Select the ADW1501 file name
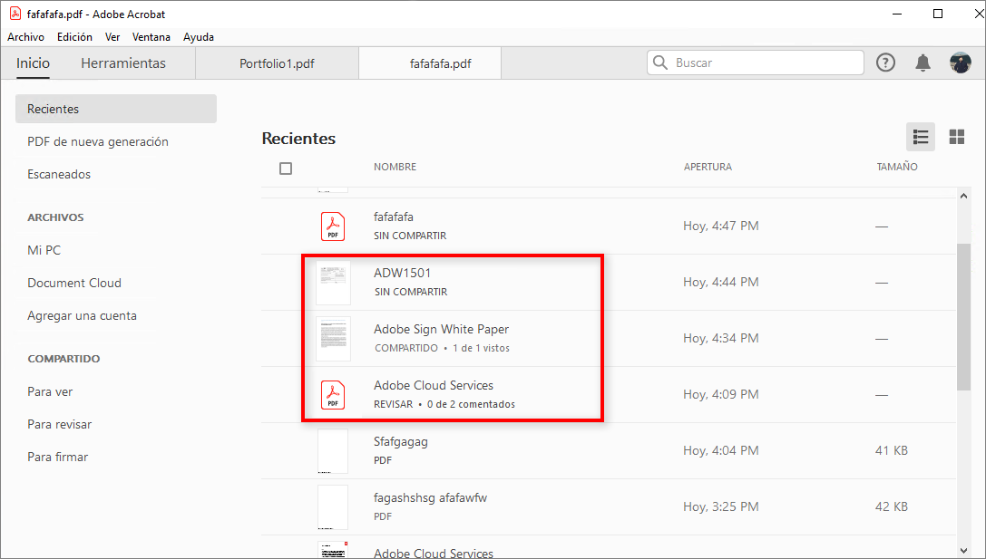The image size is (986, 559). [403, 274]
